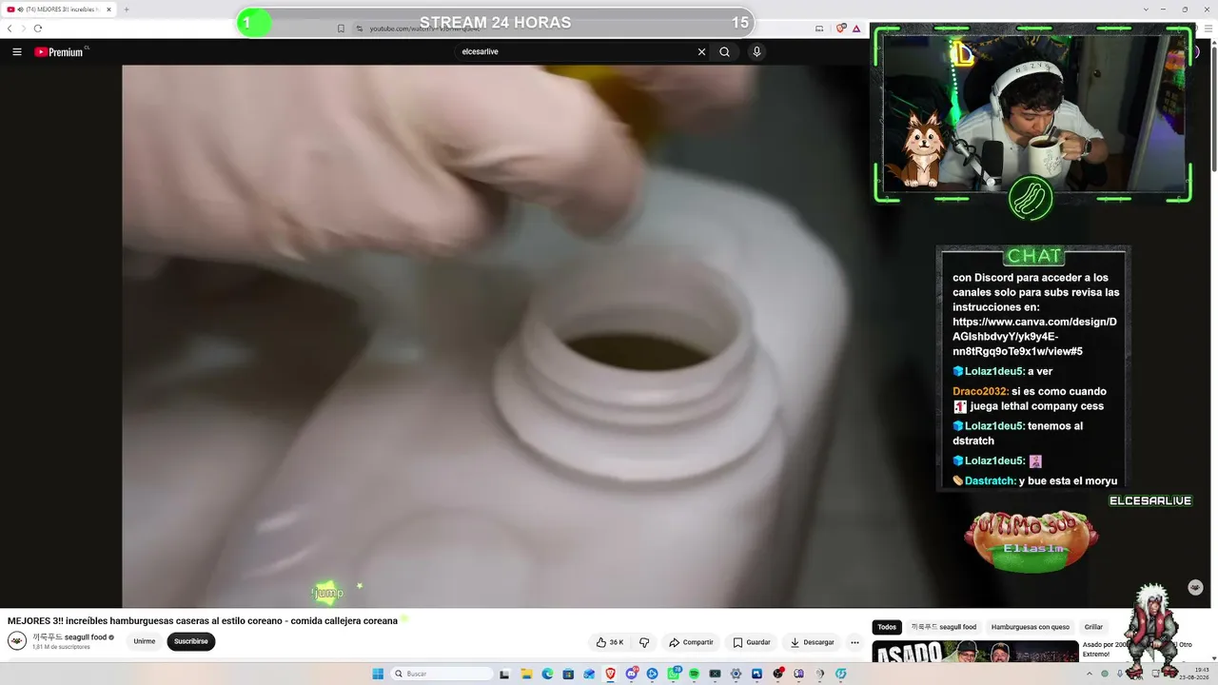Image resolution: width=1218 pixels, height=685 pixels.
Task: Click the taskbar Buscar search box
Action: (442, 674)
